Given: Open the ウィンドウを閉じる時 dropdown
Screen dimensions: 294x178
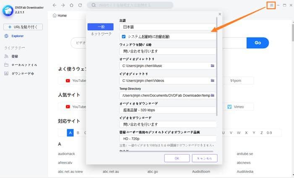Looking at the screenshot, I should click(x=168, y=51).
